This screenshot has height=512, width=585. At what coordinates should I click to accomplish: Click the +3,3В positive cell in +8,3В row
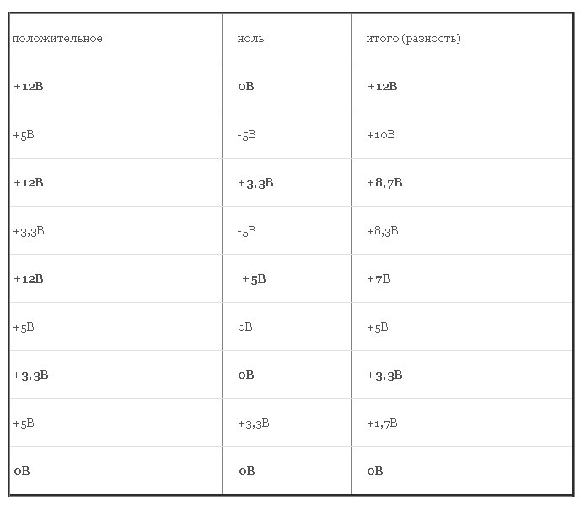tap(29, 230)
